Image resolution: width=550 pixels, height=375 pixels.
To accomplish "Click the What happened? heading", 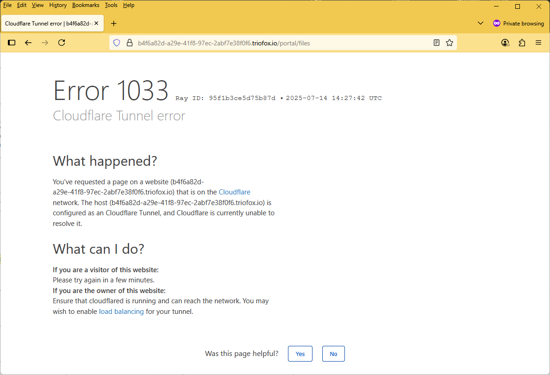I will [x=105, y=161].
